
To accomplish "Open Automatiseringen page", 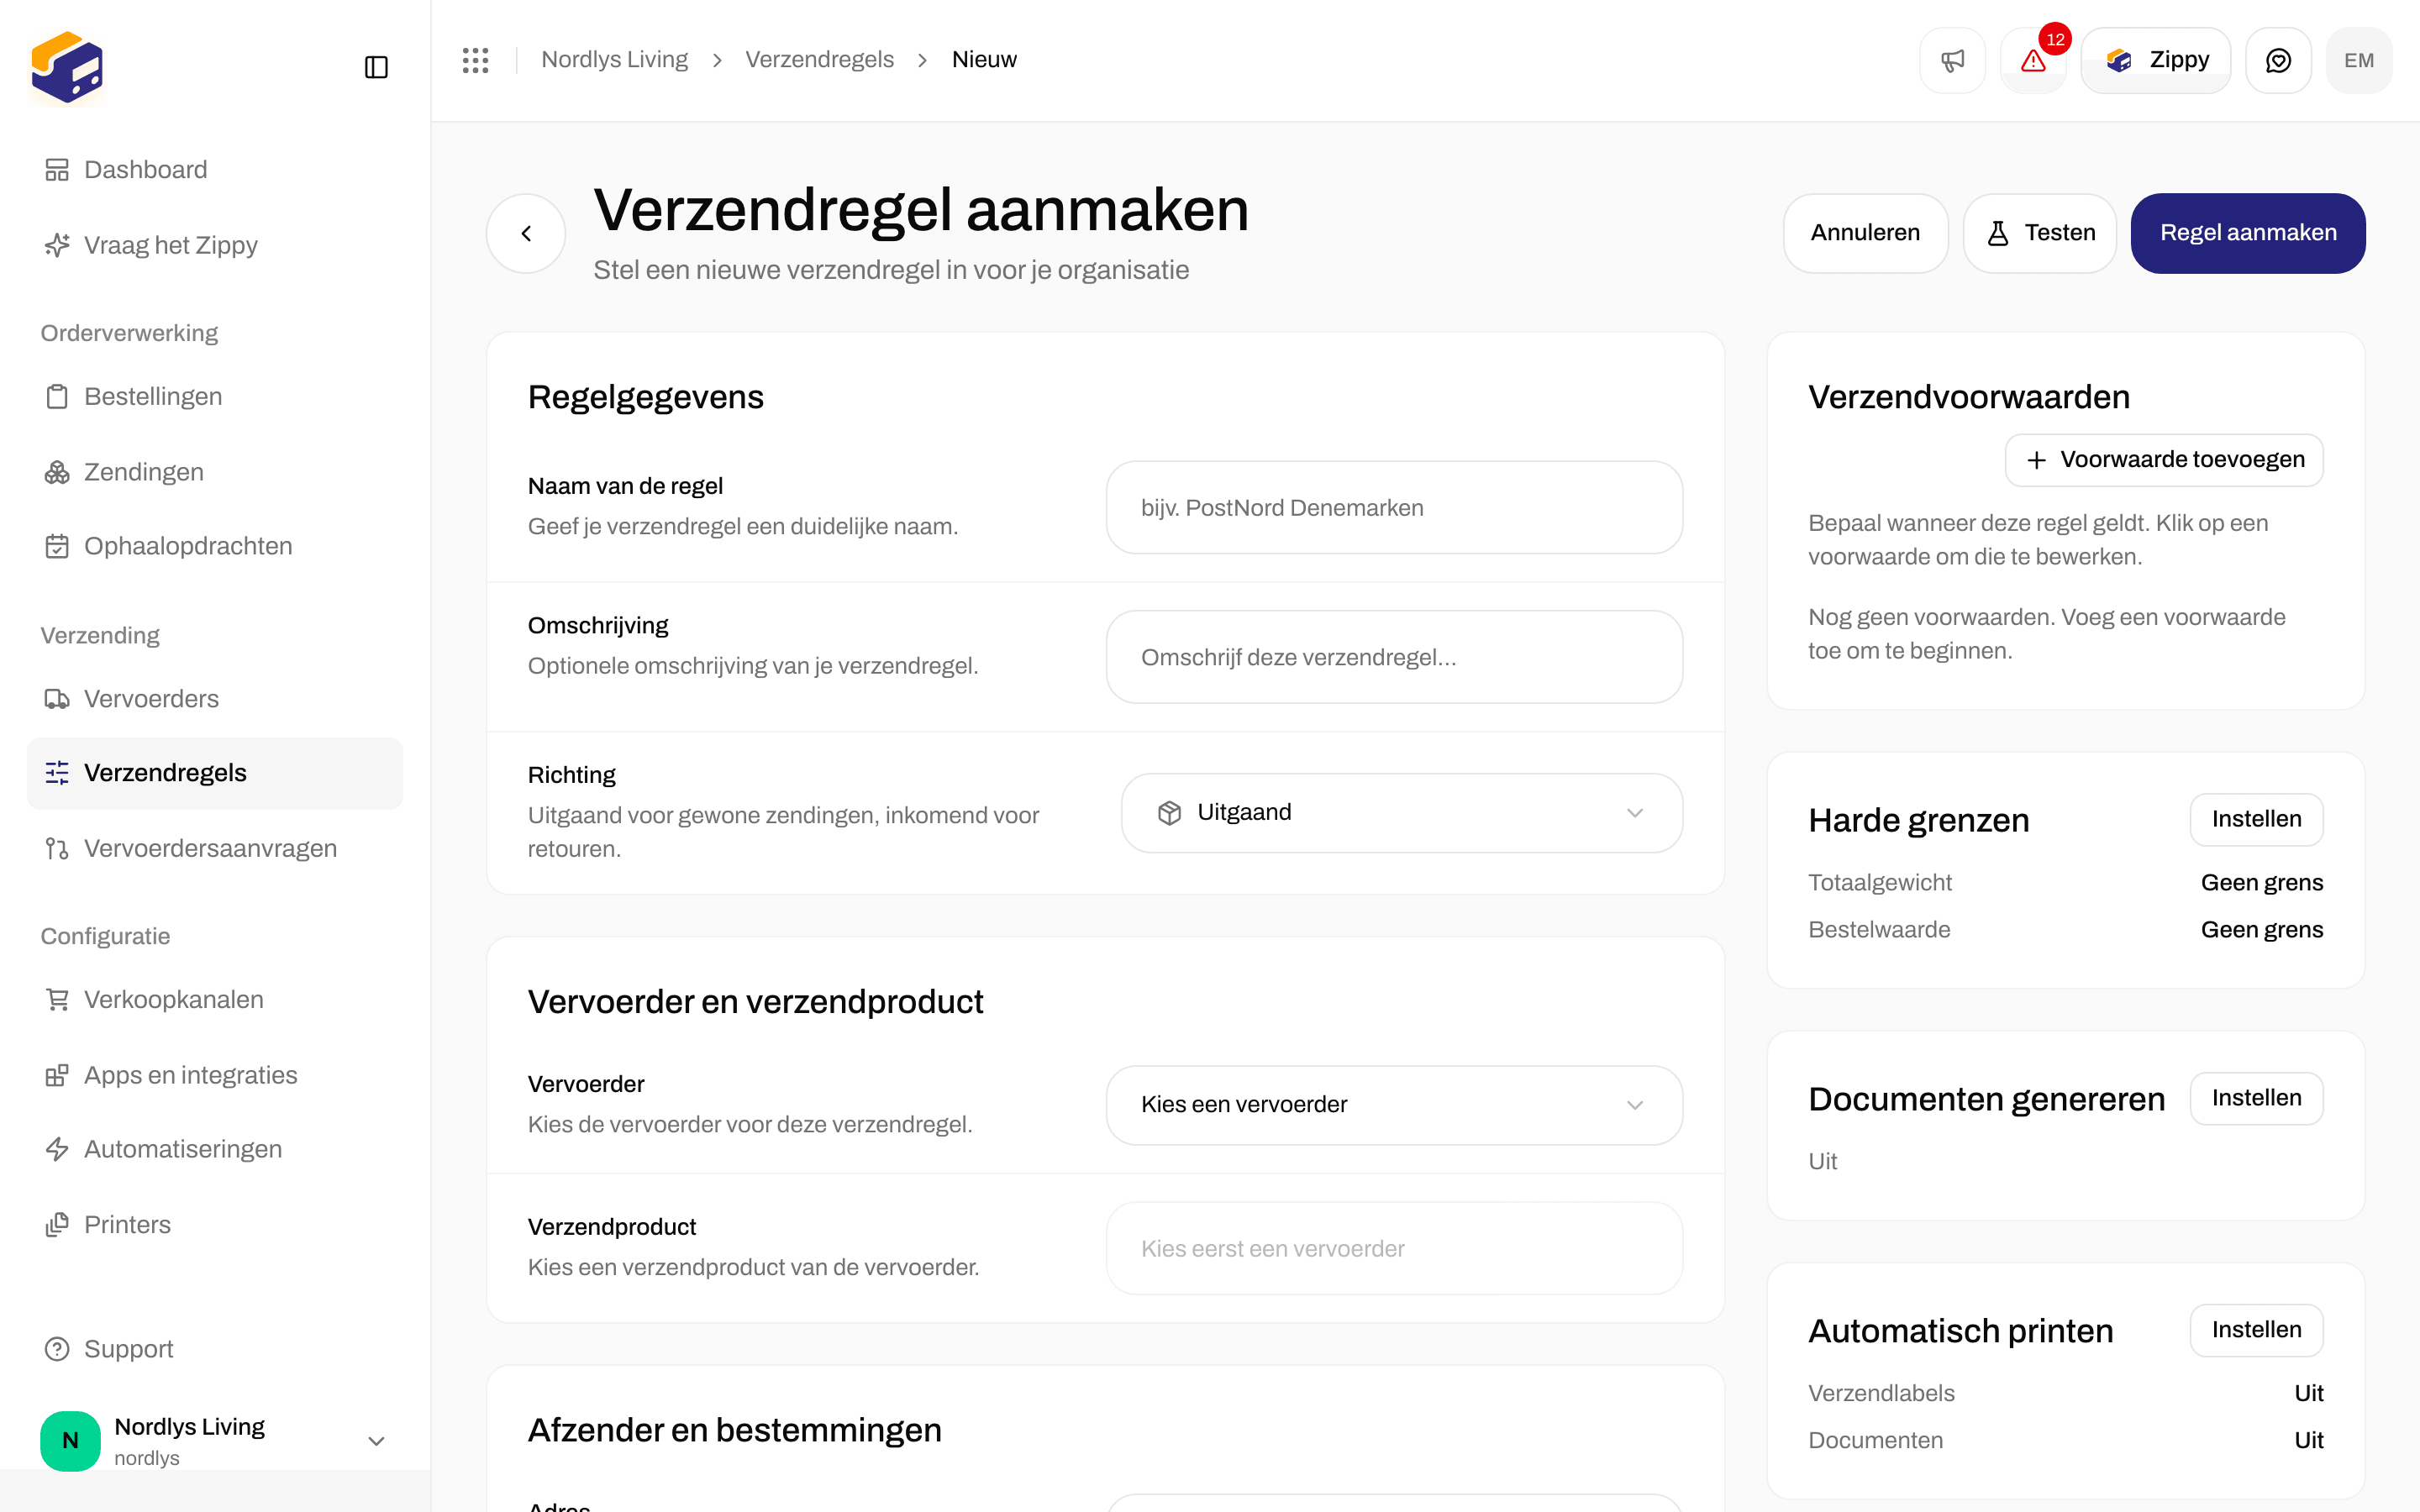I will (215, 1149).
